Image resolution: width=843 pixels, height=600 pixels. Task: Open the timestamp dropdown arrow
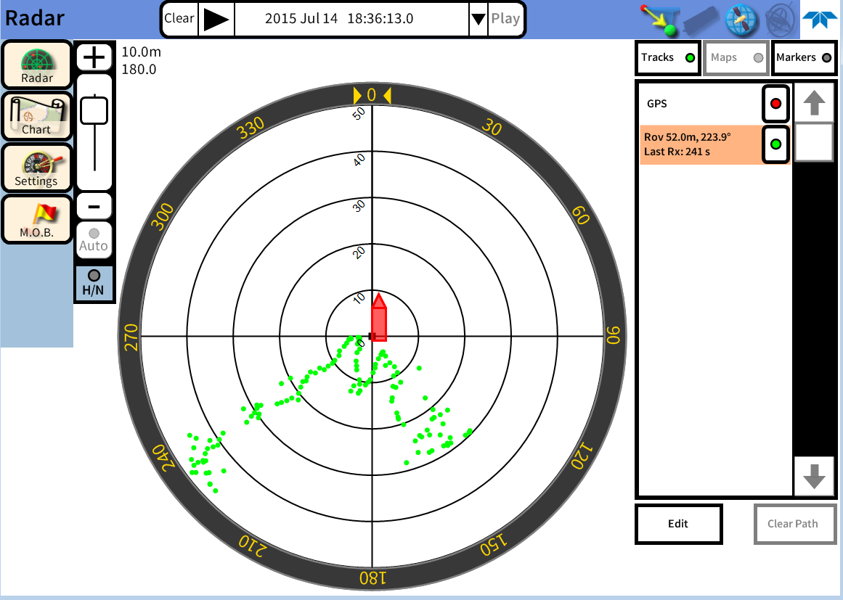478,19
